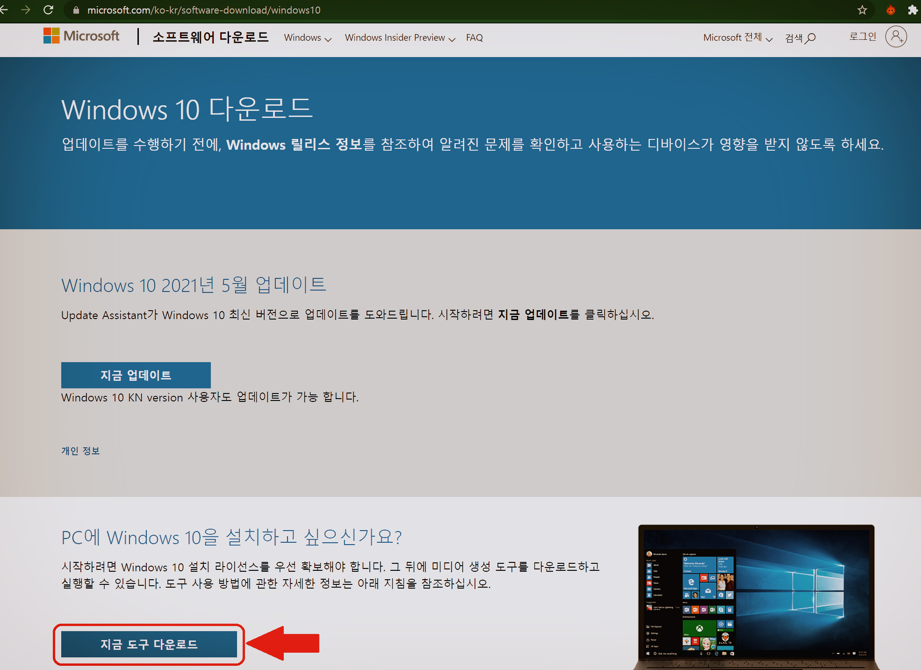Click the Microsoft logo

[x=81, y=36]
